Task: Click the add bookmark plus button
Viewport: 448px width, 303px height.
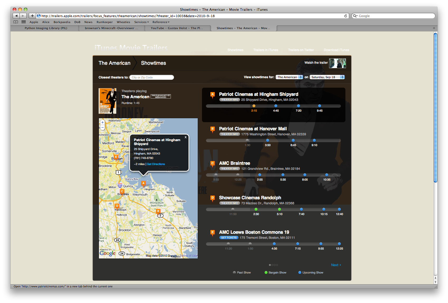Action: [32, 16]
